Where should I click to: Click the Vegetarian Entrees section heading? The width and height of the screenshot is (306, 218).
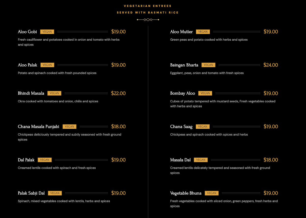coord(148,6)
